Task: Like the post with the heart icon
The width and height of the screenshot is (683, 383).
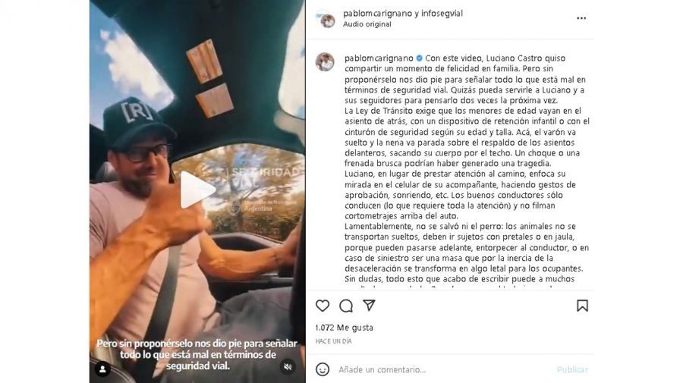Action: (x=323, y=306)
